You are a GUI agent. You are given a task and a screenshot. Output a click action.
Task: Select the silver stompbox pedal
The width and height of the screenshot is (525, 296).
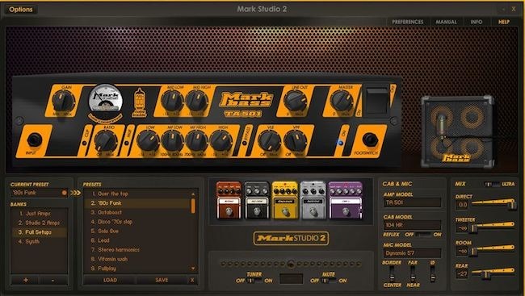313,200
